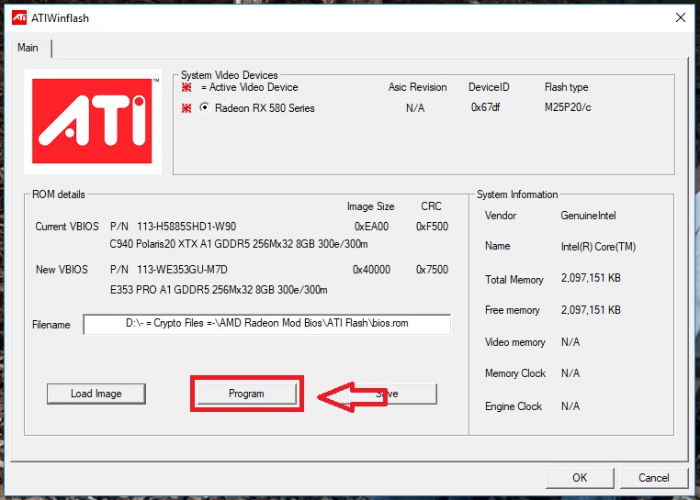
Task: Click the Filename field with bios.rom path
Action: click(267, 324)
